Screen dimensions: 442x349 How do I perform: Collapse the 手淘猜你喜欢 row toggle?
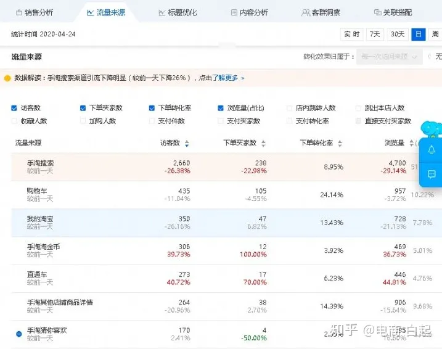click(19, 334)
